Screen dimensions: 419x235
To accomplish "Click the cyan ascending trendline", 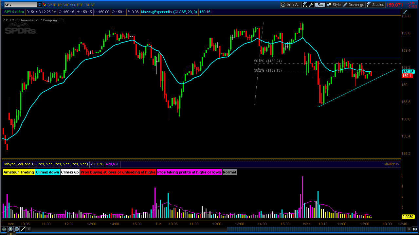I will (357, 88).
